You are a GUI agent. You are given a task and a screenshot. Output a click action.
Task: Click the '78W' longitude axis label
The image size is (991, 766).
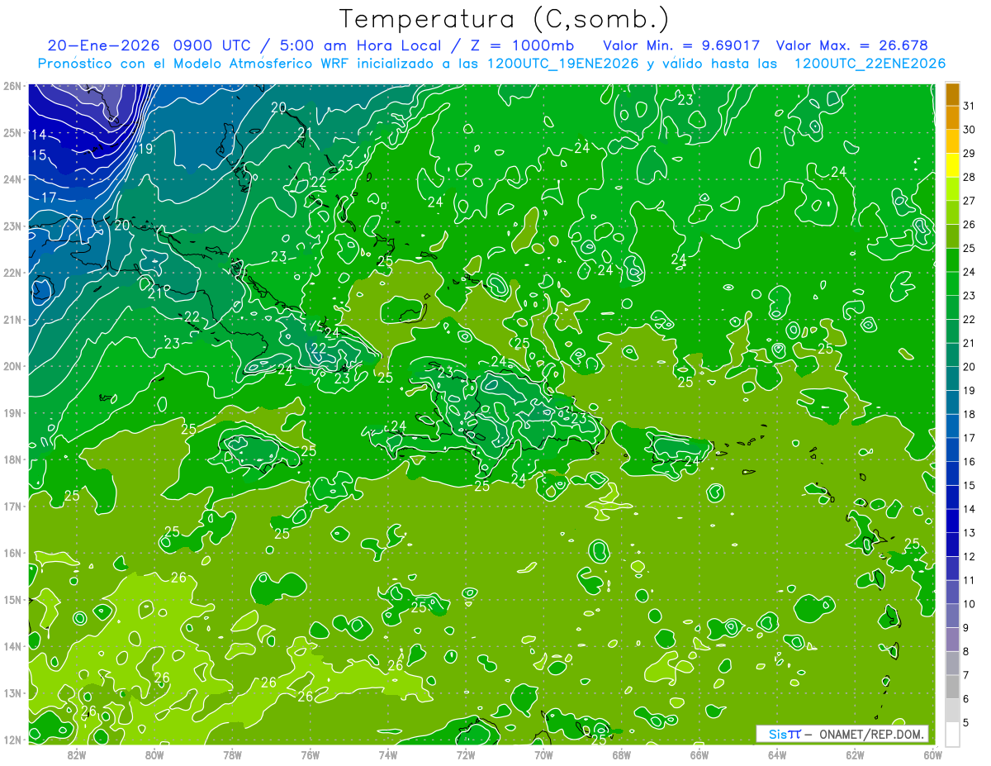click(232, 754)
